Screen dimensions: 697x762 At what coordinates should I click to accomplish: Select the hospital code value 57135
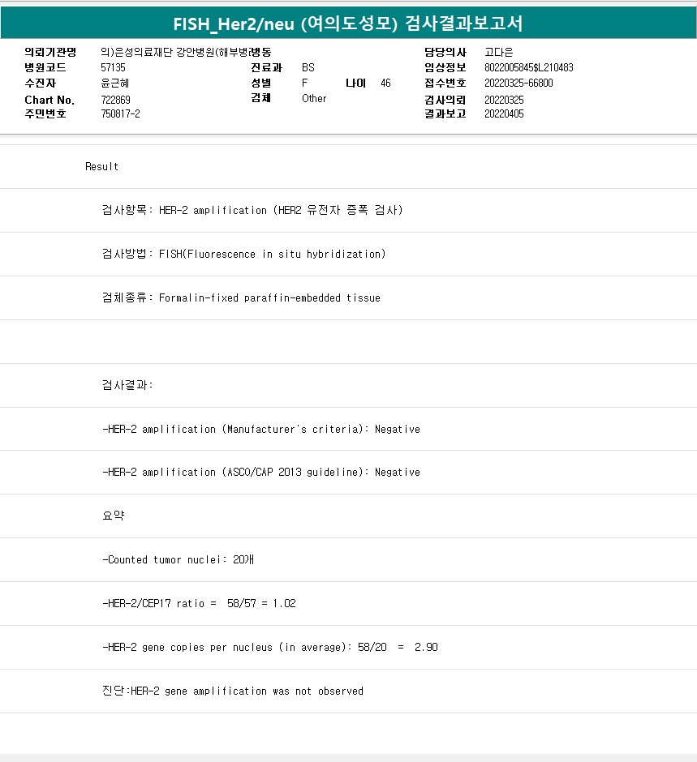(113, 67)
